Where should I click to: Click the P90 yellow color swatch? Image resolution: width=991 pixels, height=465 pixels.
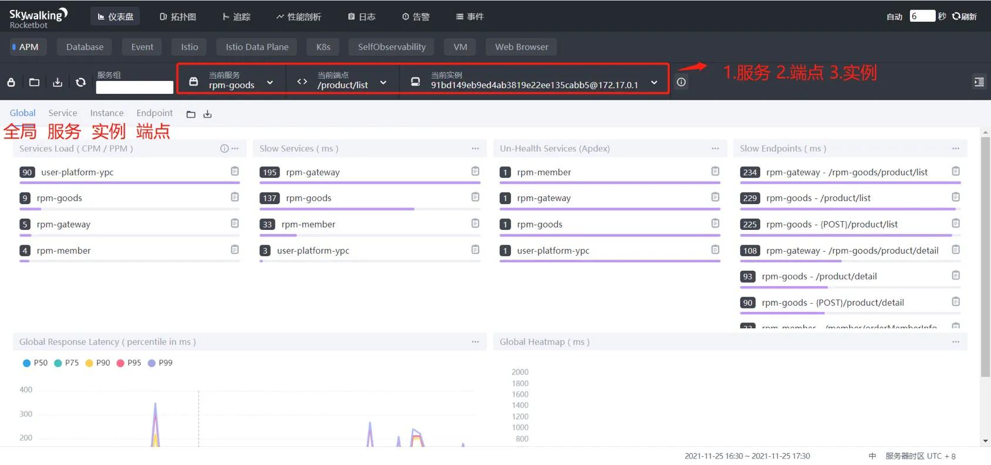click(89, 364)
